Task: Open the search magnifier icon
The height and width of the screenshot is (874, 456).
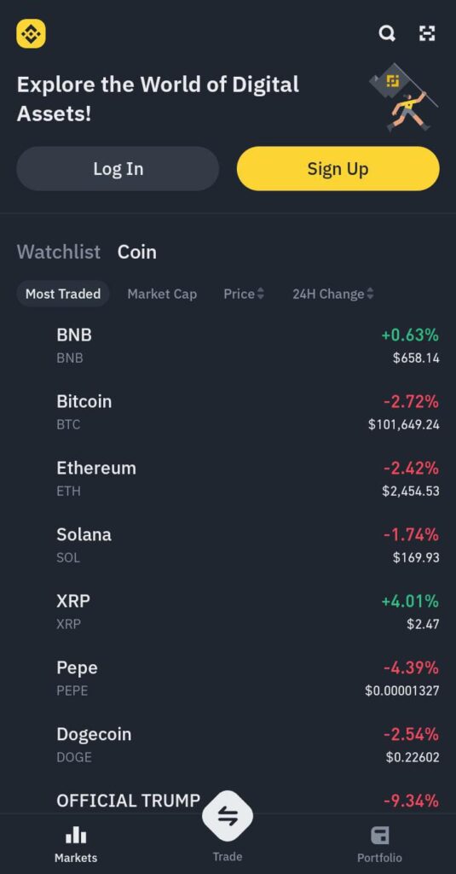Action: [387, 33]
